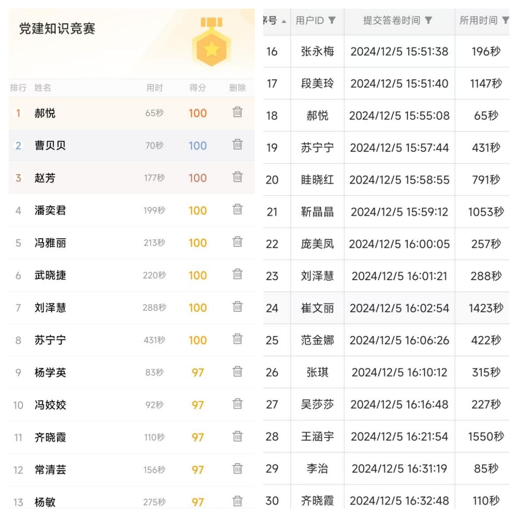Click the 用时 column header
Viewport: 518px width, 518px height.
click(x=155, y=88)
